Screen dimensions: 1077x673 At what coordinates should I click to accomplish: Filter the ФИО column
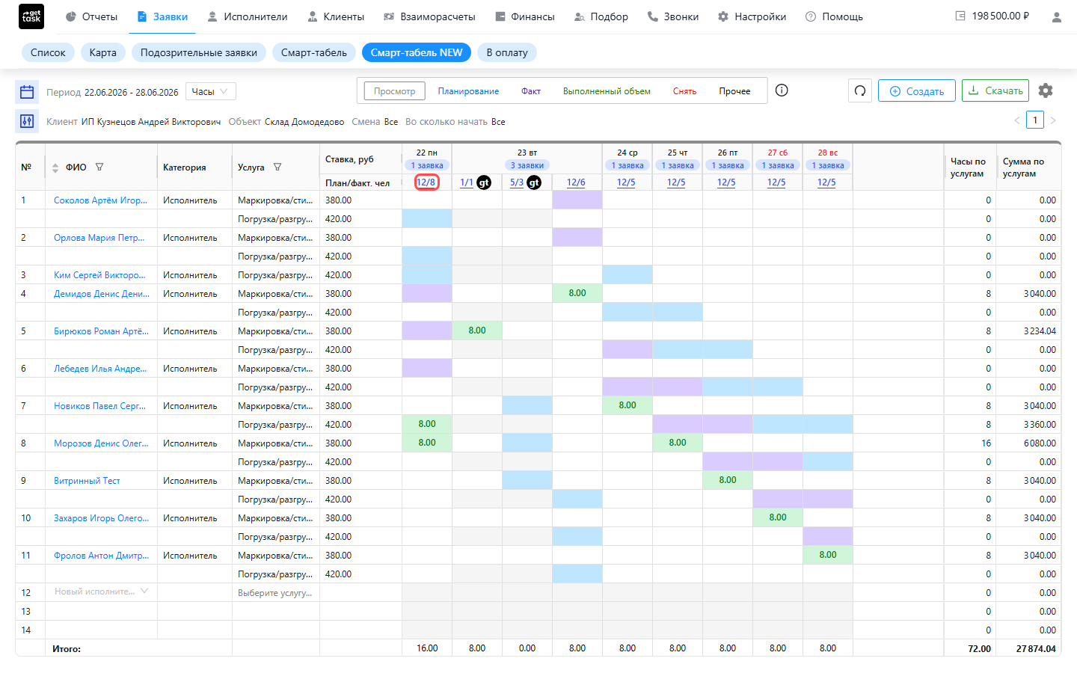tap(99, 168)
